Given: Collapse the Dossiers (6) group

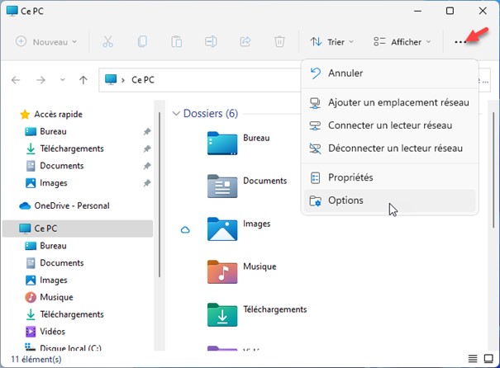Looking at the screenshot, I should 175,113.
